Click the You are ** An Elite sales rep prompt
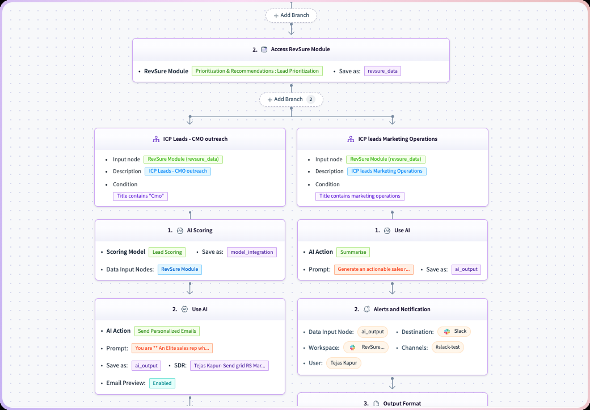This screenshot has width=590, height=410. (x=172, y=348)
